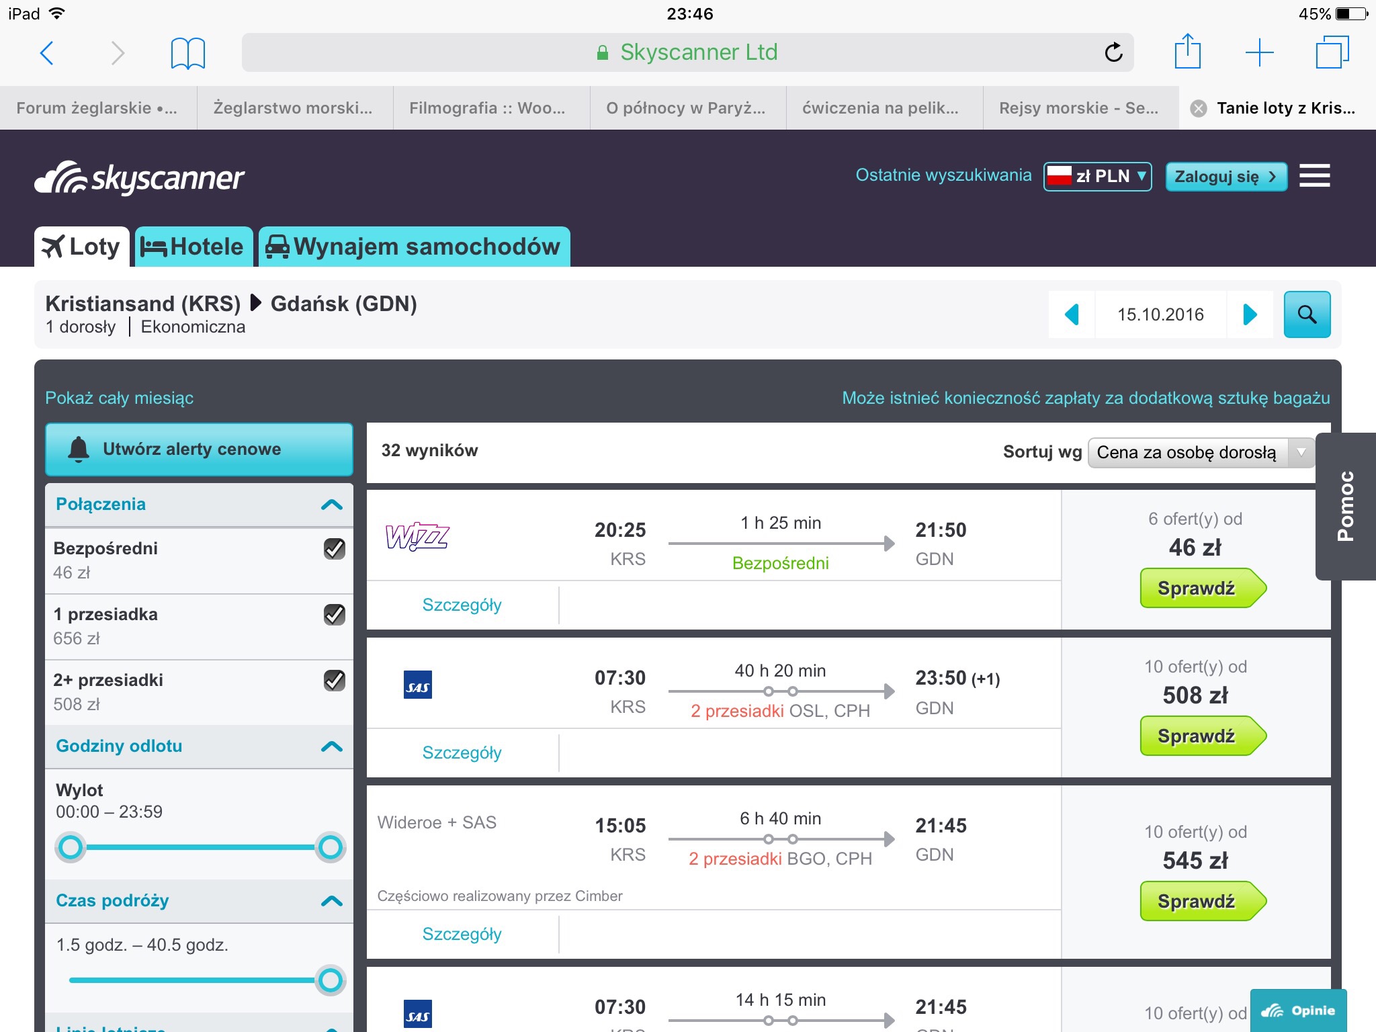
Task: Click Utwórz alerty cenowe button
Action: pyautogui.click(x=199, y=449)
